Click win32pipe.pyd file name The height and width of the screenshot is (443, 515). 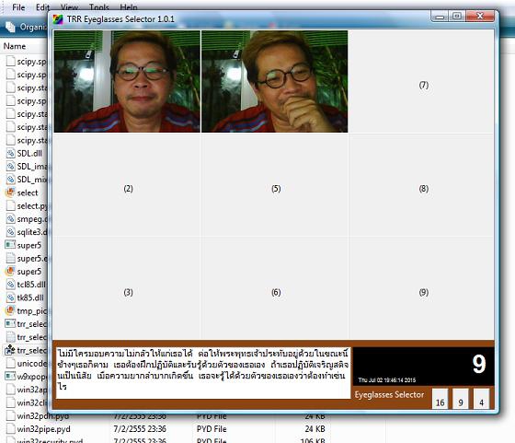44,429
